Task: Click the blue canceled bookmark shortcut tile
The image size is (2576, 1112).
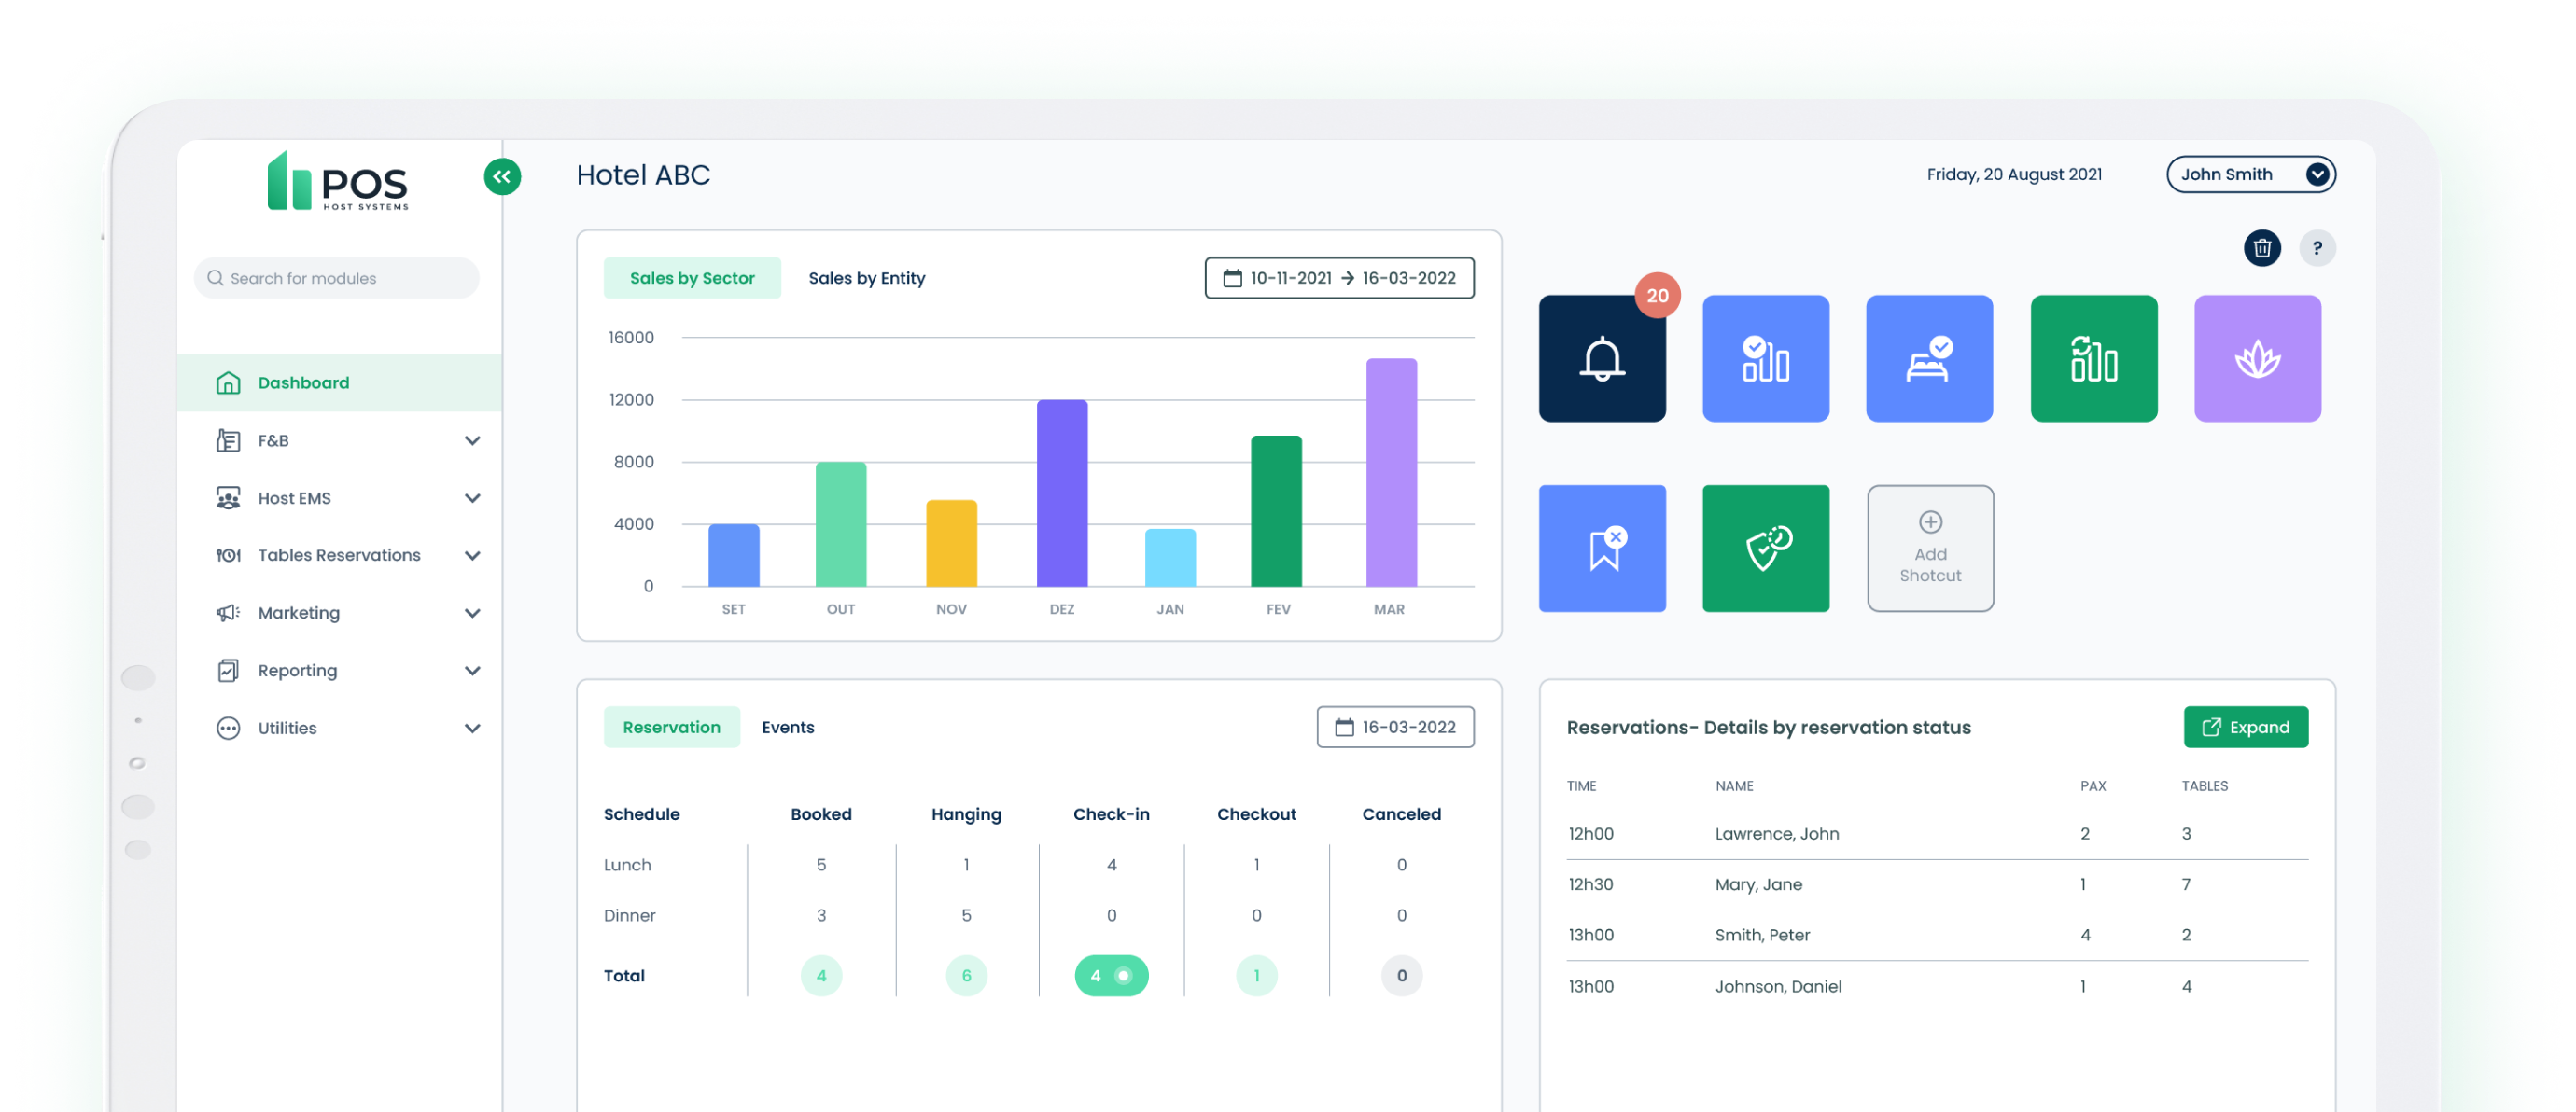Action: (x=1602, y=549)
